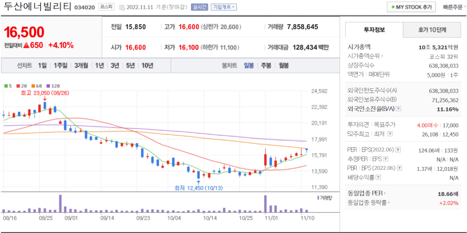This screenshot has width=467, height=233.
Task: Select the 10년 line chart period
Action: pyautogui.click(x=147, y=66)
